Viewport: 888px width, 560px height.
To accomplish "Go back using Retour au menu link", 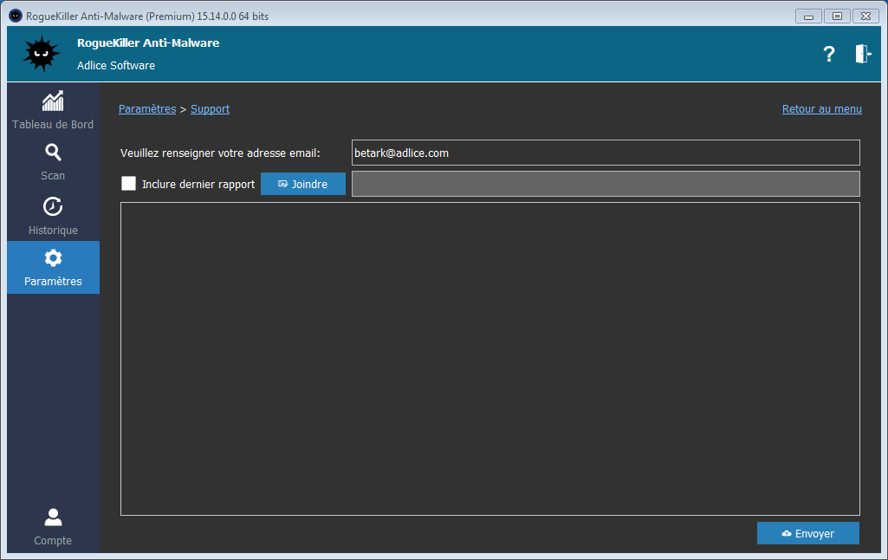I will (x=821, y=109).
